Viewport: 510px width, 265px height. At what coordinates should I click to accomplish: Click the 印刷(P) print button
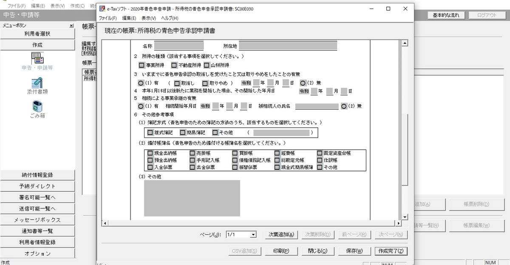point(281,251)
